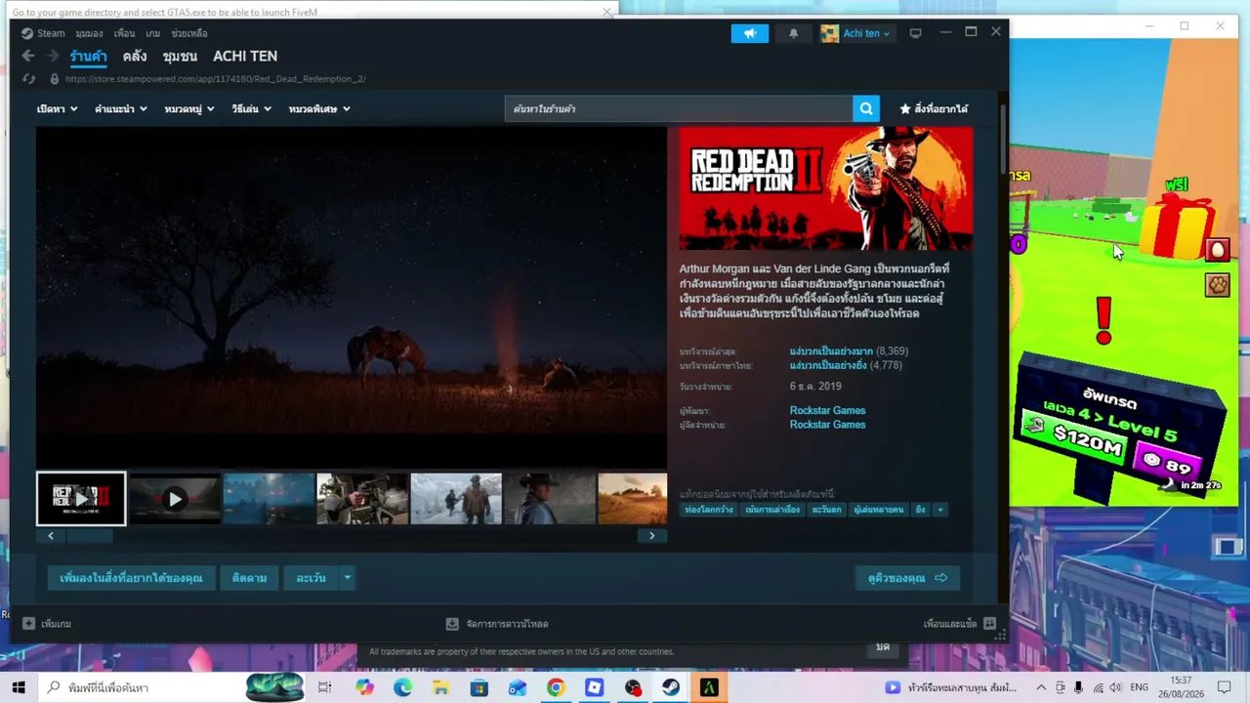The height and width of the screenshot is (703, 1250).
Task: Click the store search input field
Action: (679, 108)
